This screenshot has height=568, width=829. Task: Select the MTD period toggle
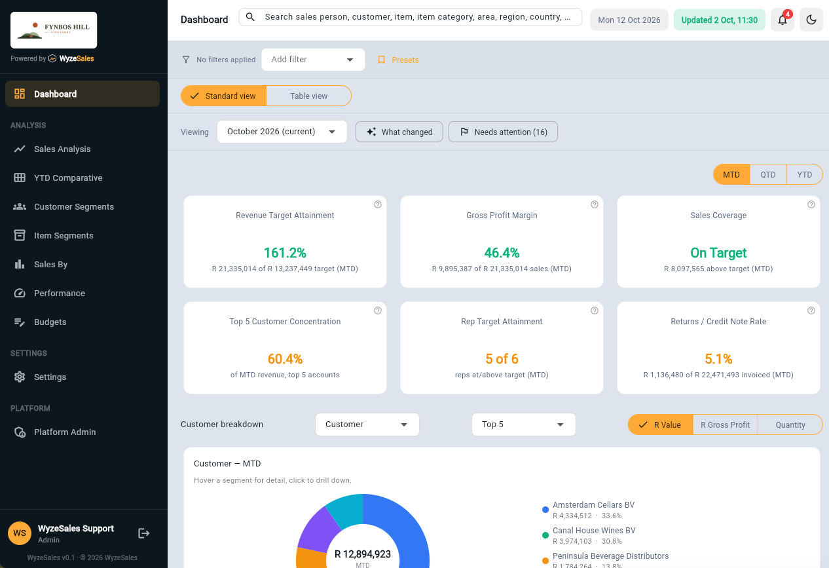point(731,174)
